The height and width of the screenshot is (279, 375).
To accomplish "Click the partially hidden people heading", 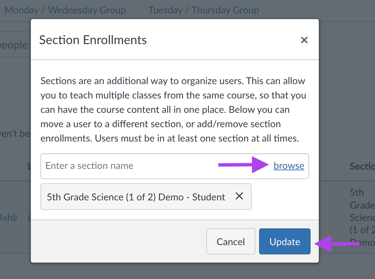I will [x=14, y=45].
